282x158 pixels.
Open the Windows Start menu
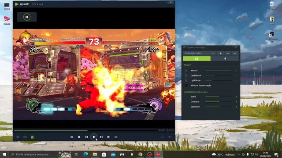click(x=4, y=154)
